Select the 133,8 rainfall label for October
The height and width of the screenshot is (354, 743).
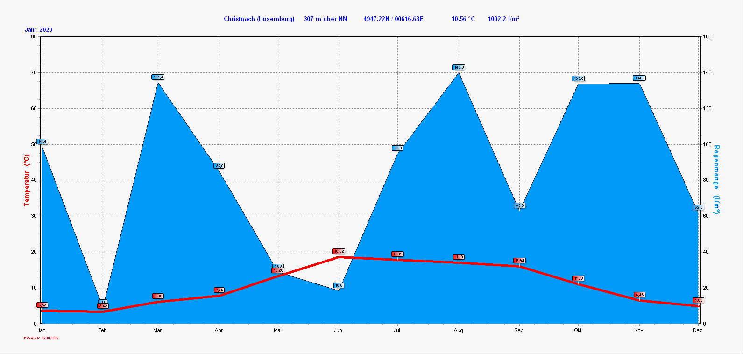(x=578, y=78)
